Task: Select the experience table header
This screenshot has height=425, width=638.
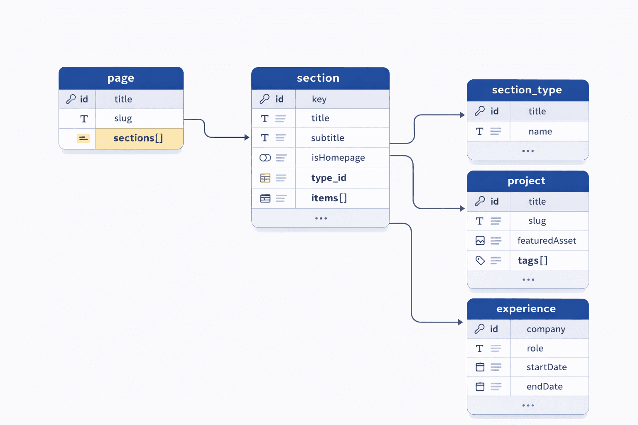Action: click(526, 309)
